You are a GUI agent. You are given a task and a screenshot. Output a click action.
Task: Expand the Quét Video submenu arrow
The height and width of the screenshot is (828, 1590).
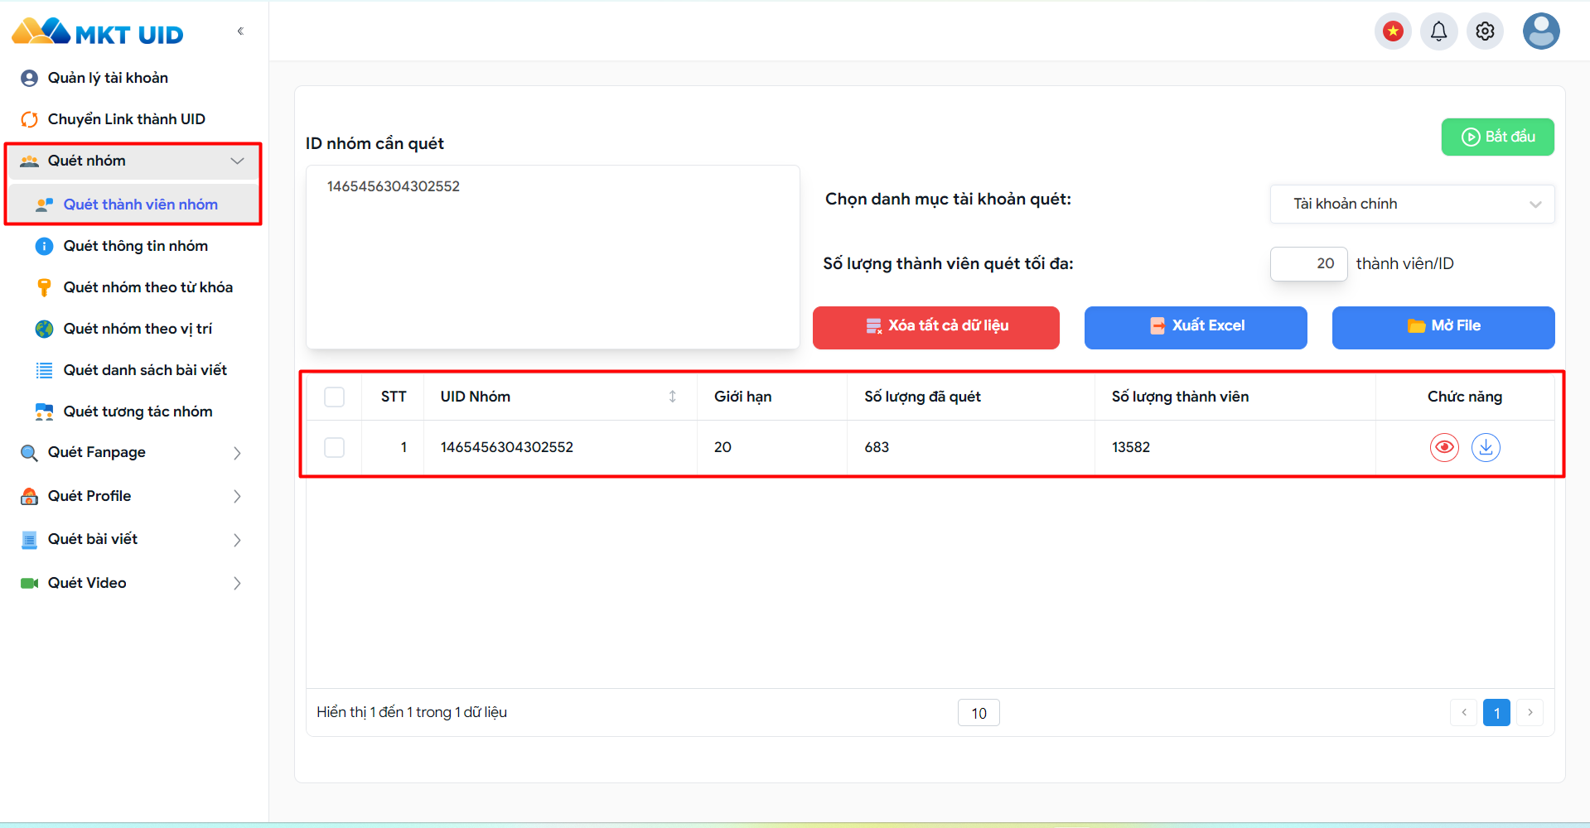click(238, 583)
